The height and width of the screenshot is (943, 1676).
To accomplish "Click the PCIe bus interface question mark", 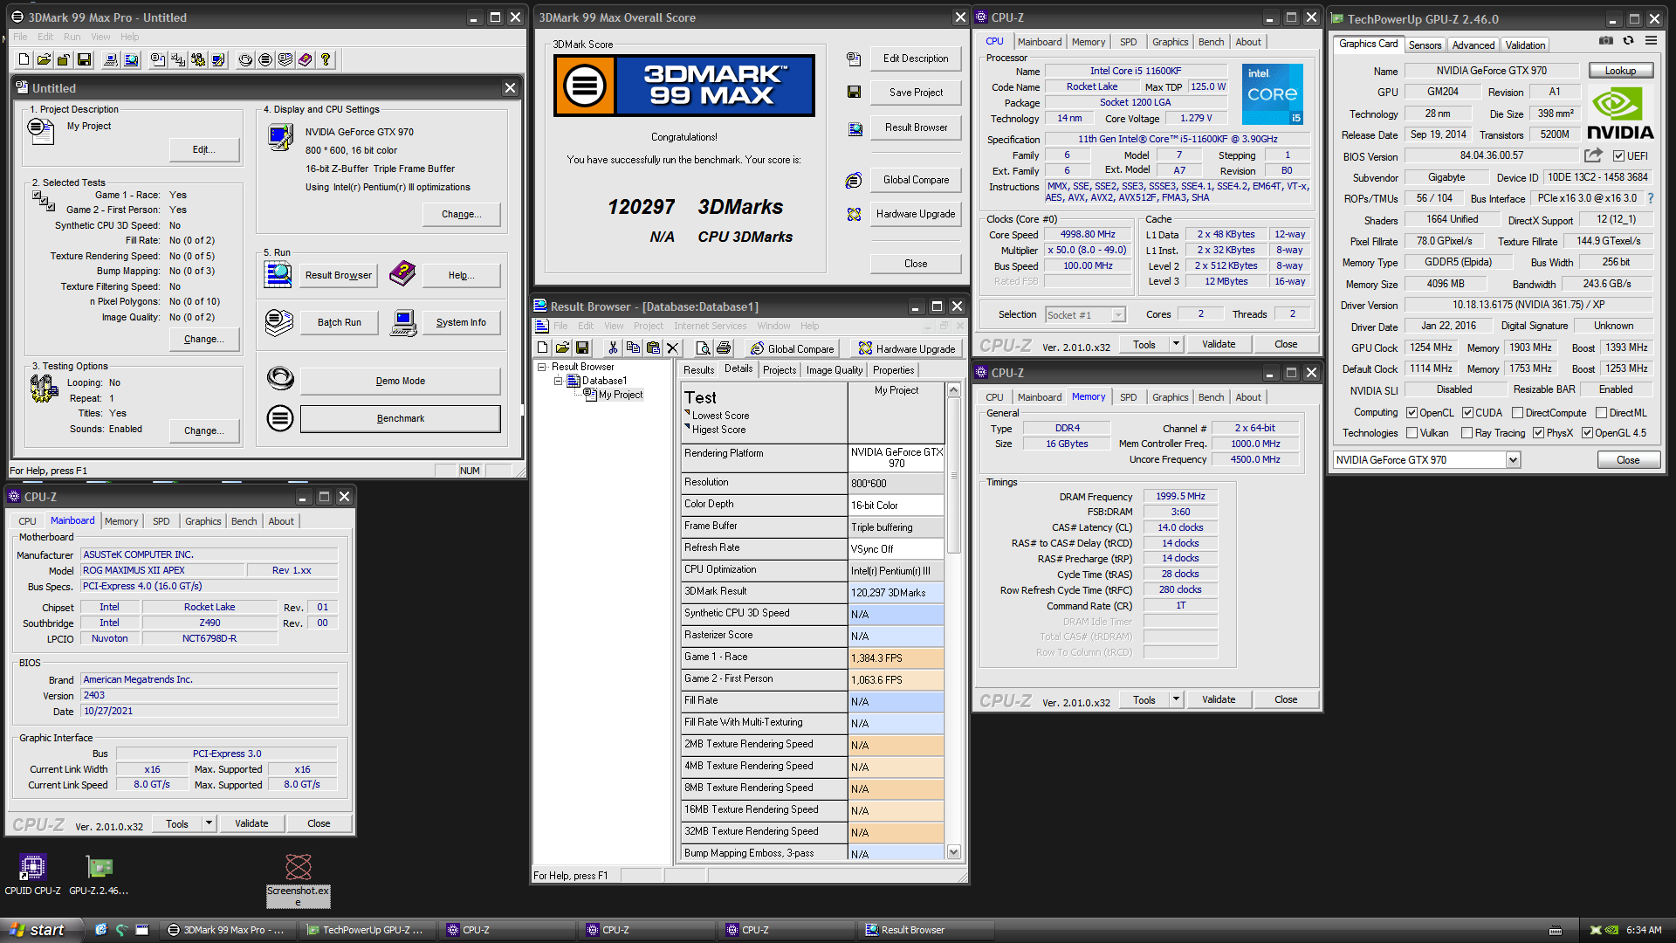I will (x=1650, y=198).
